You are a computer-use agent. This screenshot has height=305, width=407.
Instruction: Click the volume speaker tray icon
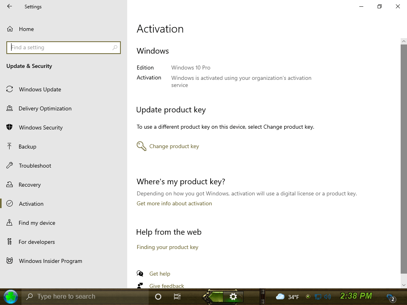pyautogui.click(x=328, y=296)
